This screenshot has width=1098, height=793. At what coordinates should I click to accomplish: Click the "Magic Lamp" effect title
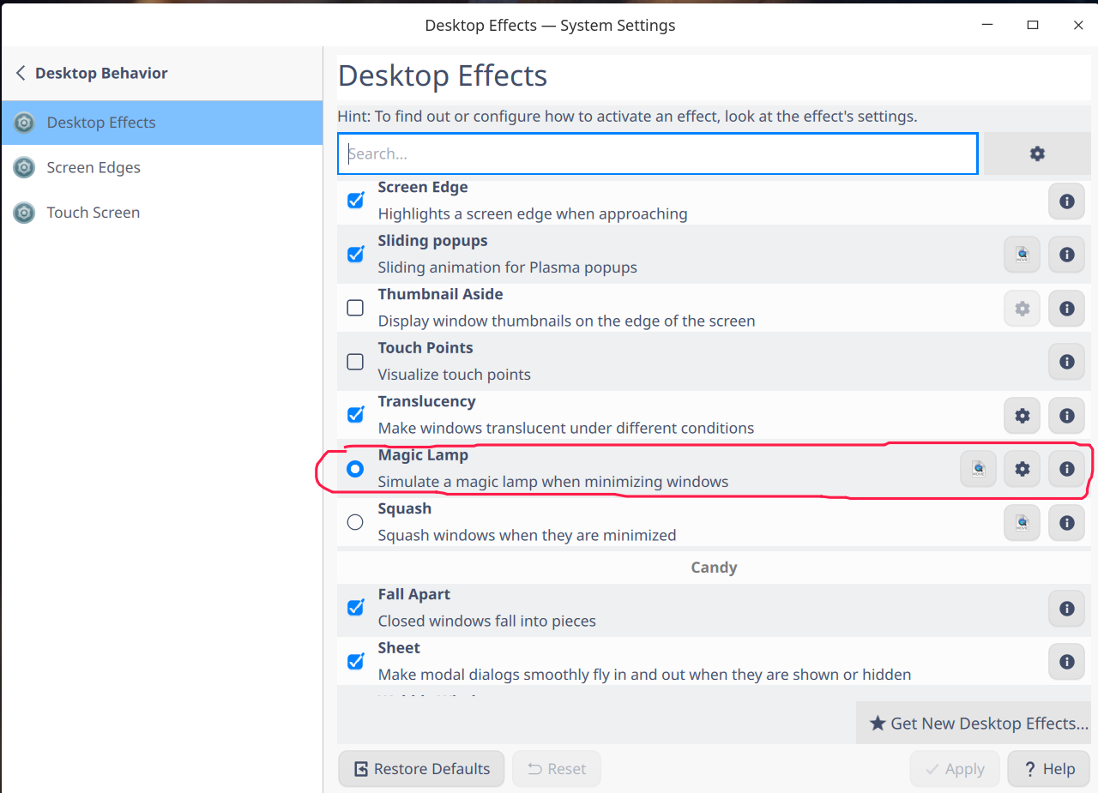(423, 455)
